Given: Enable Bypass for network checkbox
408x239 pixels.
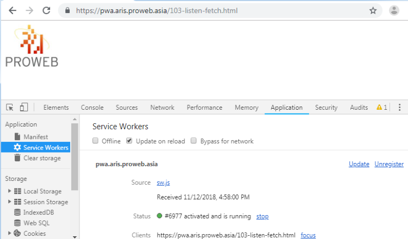Looking at the screenshot, I should tap(194, 141).
